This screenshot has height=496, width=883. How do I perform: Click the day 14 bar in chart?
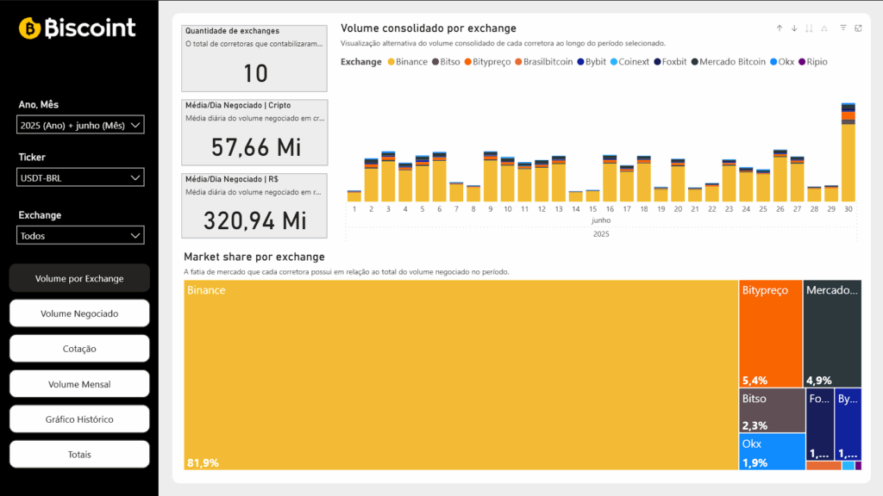pyautogui.click(x=575, y=196)
